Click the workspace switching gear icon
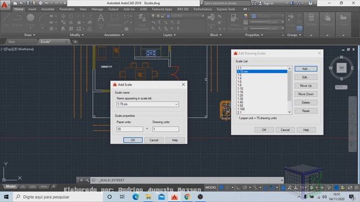 click(312, 187)
